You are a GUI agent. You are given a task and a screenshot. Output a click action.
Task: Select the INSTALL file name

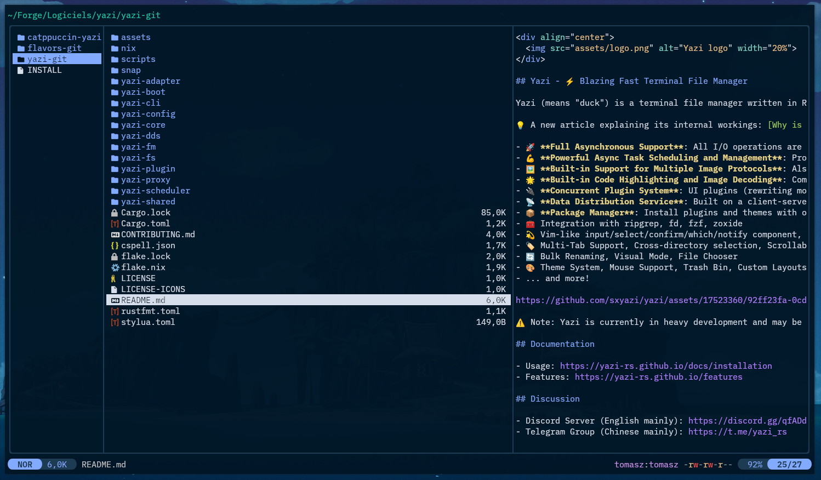pyautogui.click(x=44, y=70)
